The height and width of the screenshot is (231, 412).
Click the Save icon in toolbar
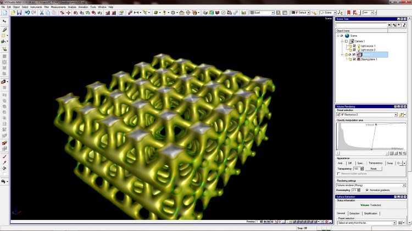(19, 13)
